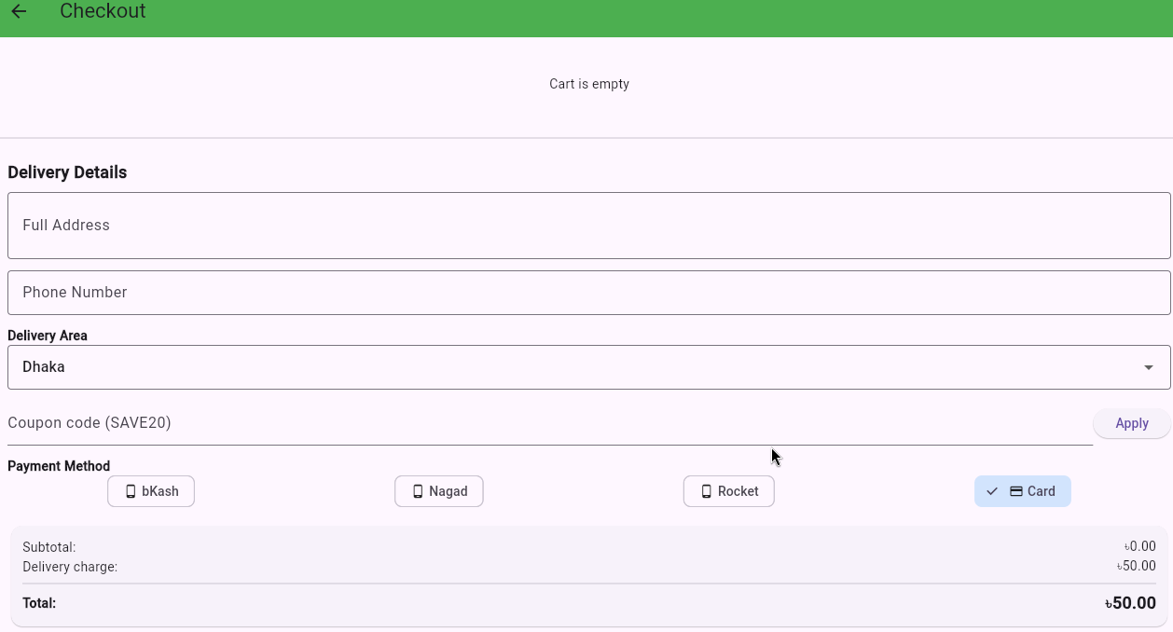Select bKash payment method
This screenshot has width=1173, height=632.
coord(151,491)
